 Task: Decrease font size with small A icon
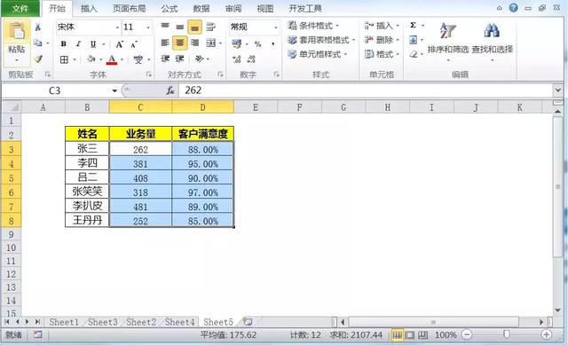click(134, 44)
